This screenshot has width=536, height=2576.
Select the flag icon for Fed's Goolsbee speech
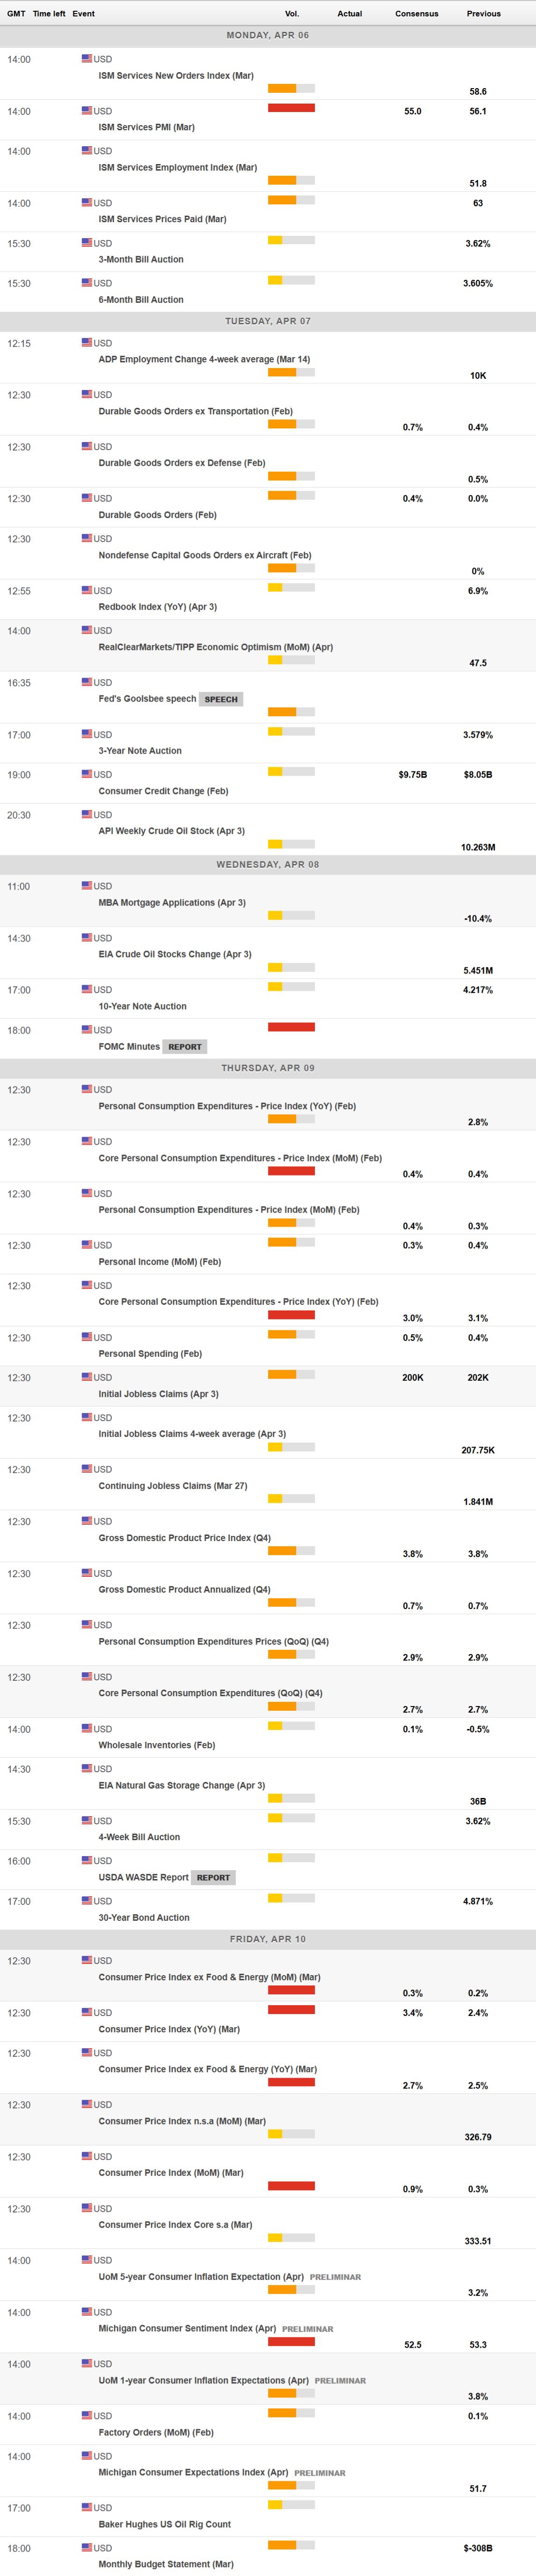point(87,682)
